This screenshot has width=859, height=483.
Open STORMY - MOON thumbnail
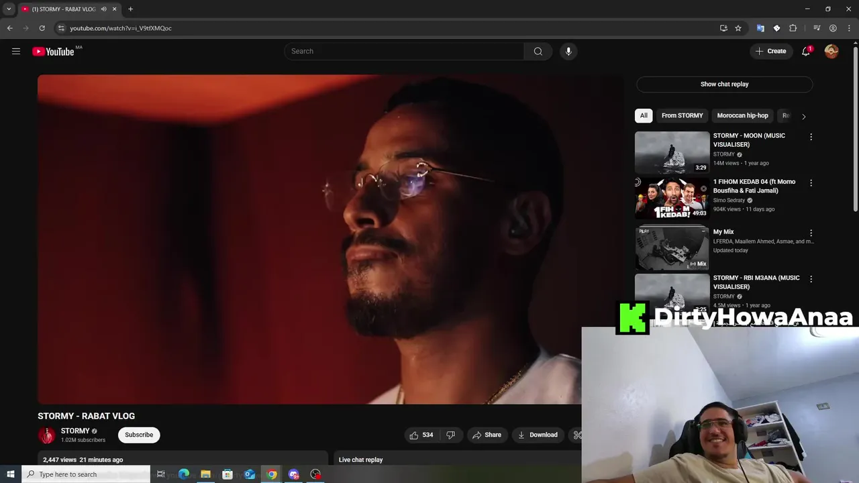click(x=672, y=152)
